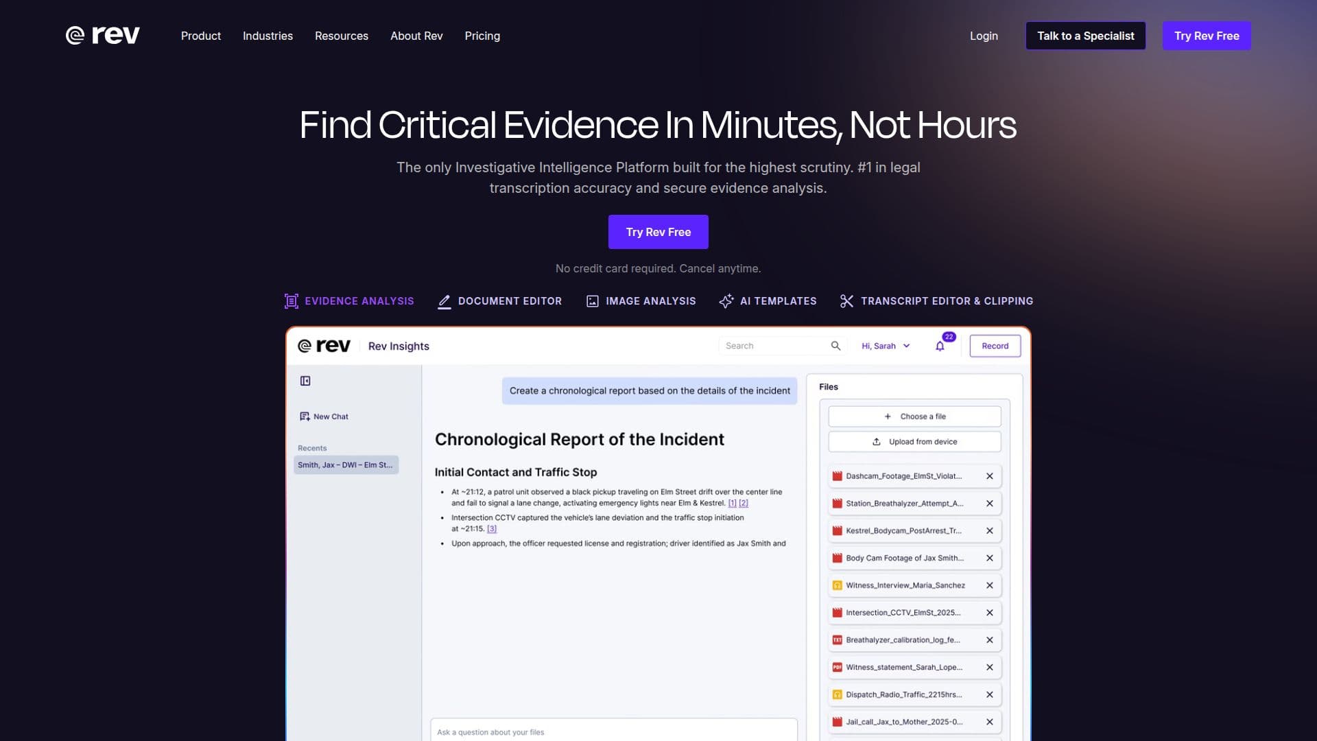Click audio icon of Dispatch_Radio_Traffic file
1317x741 pixels.
coord(837,694)
